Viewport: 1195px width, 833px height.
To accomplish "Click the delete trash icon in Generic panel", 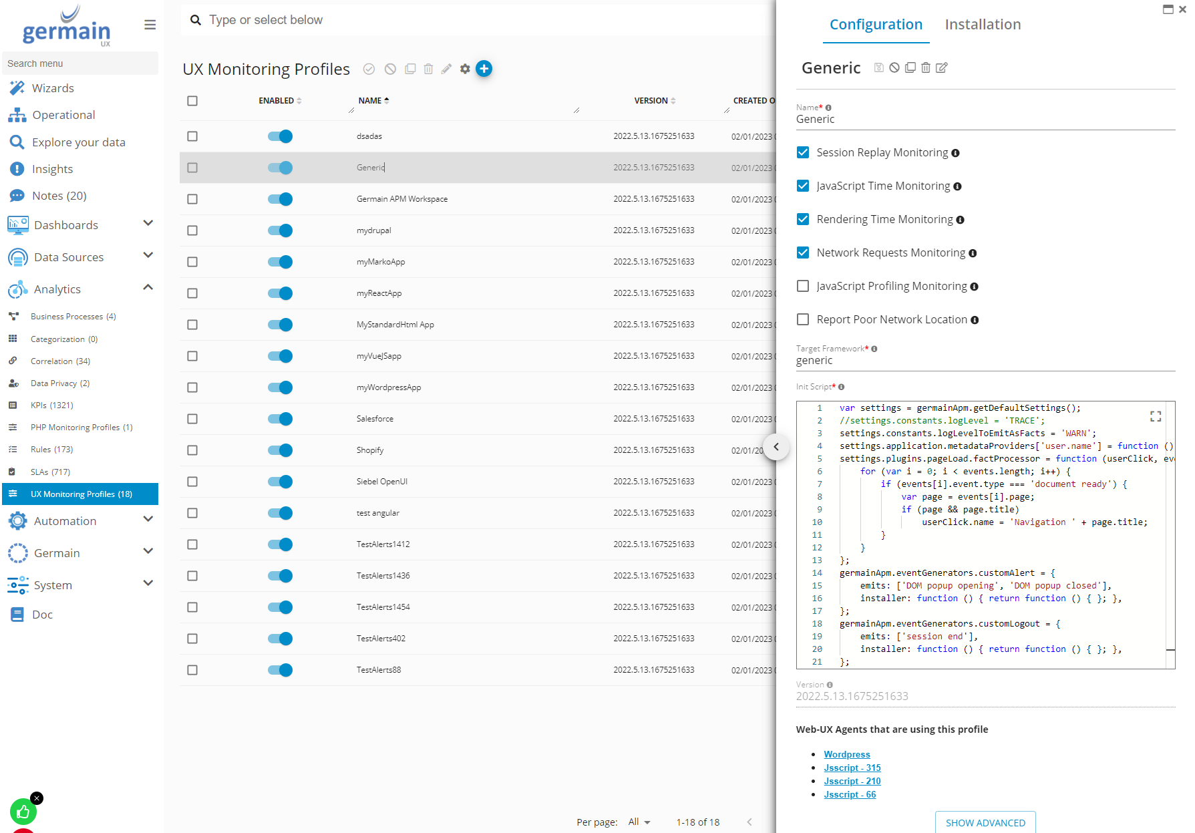I will coord(926,67).
